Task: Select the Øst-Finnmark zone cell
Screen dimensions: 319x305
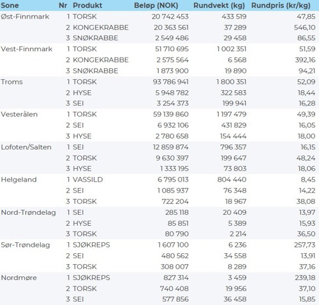Action: pyautogui.click(x=25, y=17)
